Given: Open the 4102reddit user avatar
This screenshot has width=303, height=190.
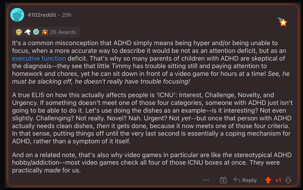Looking at the screenshot, I should 17,15.
